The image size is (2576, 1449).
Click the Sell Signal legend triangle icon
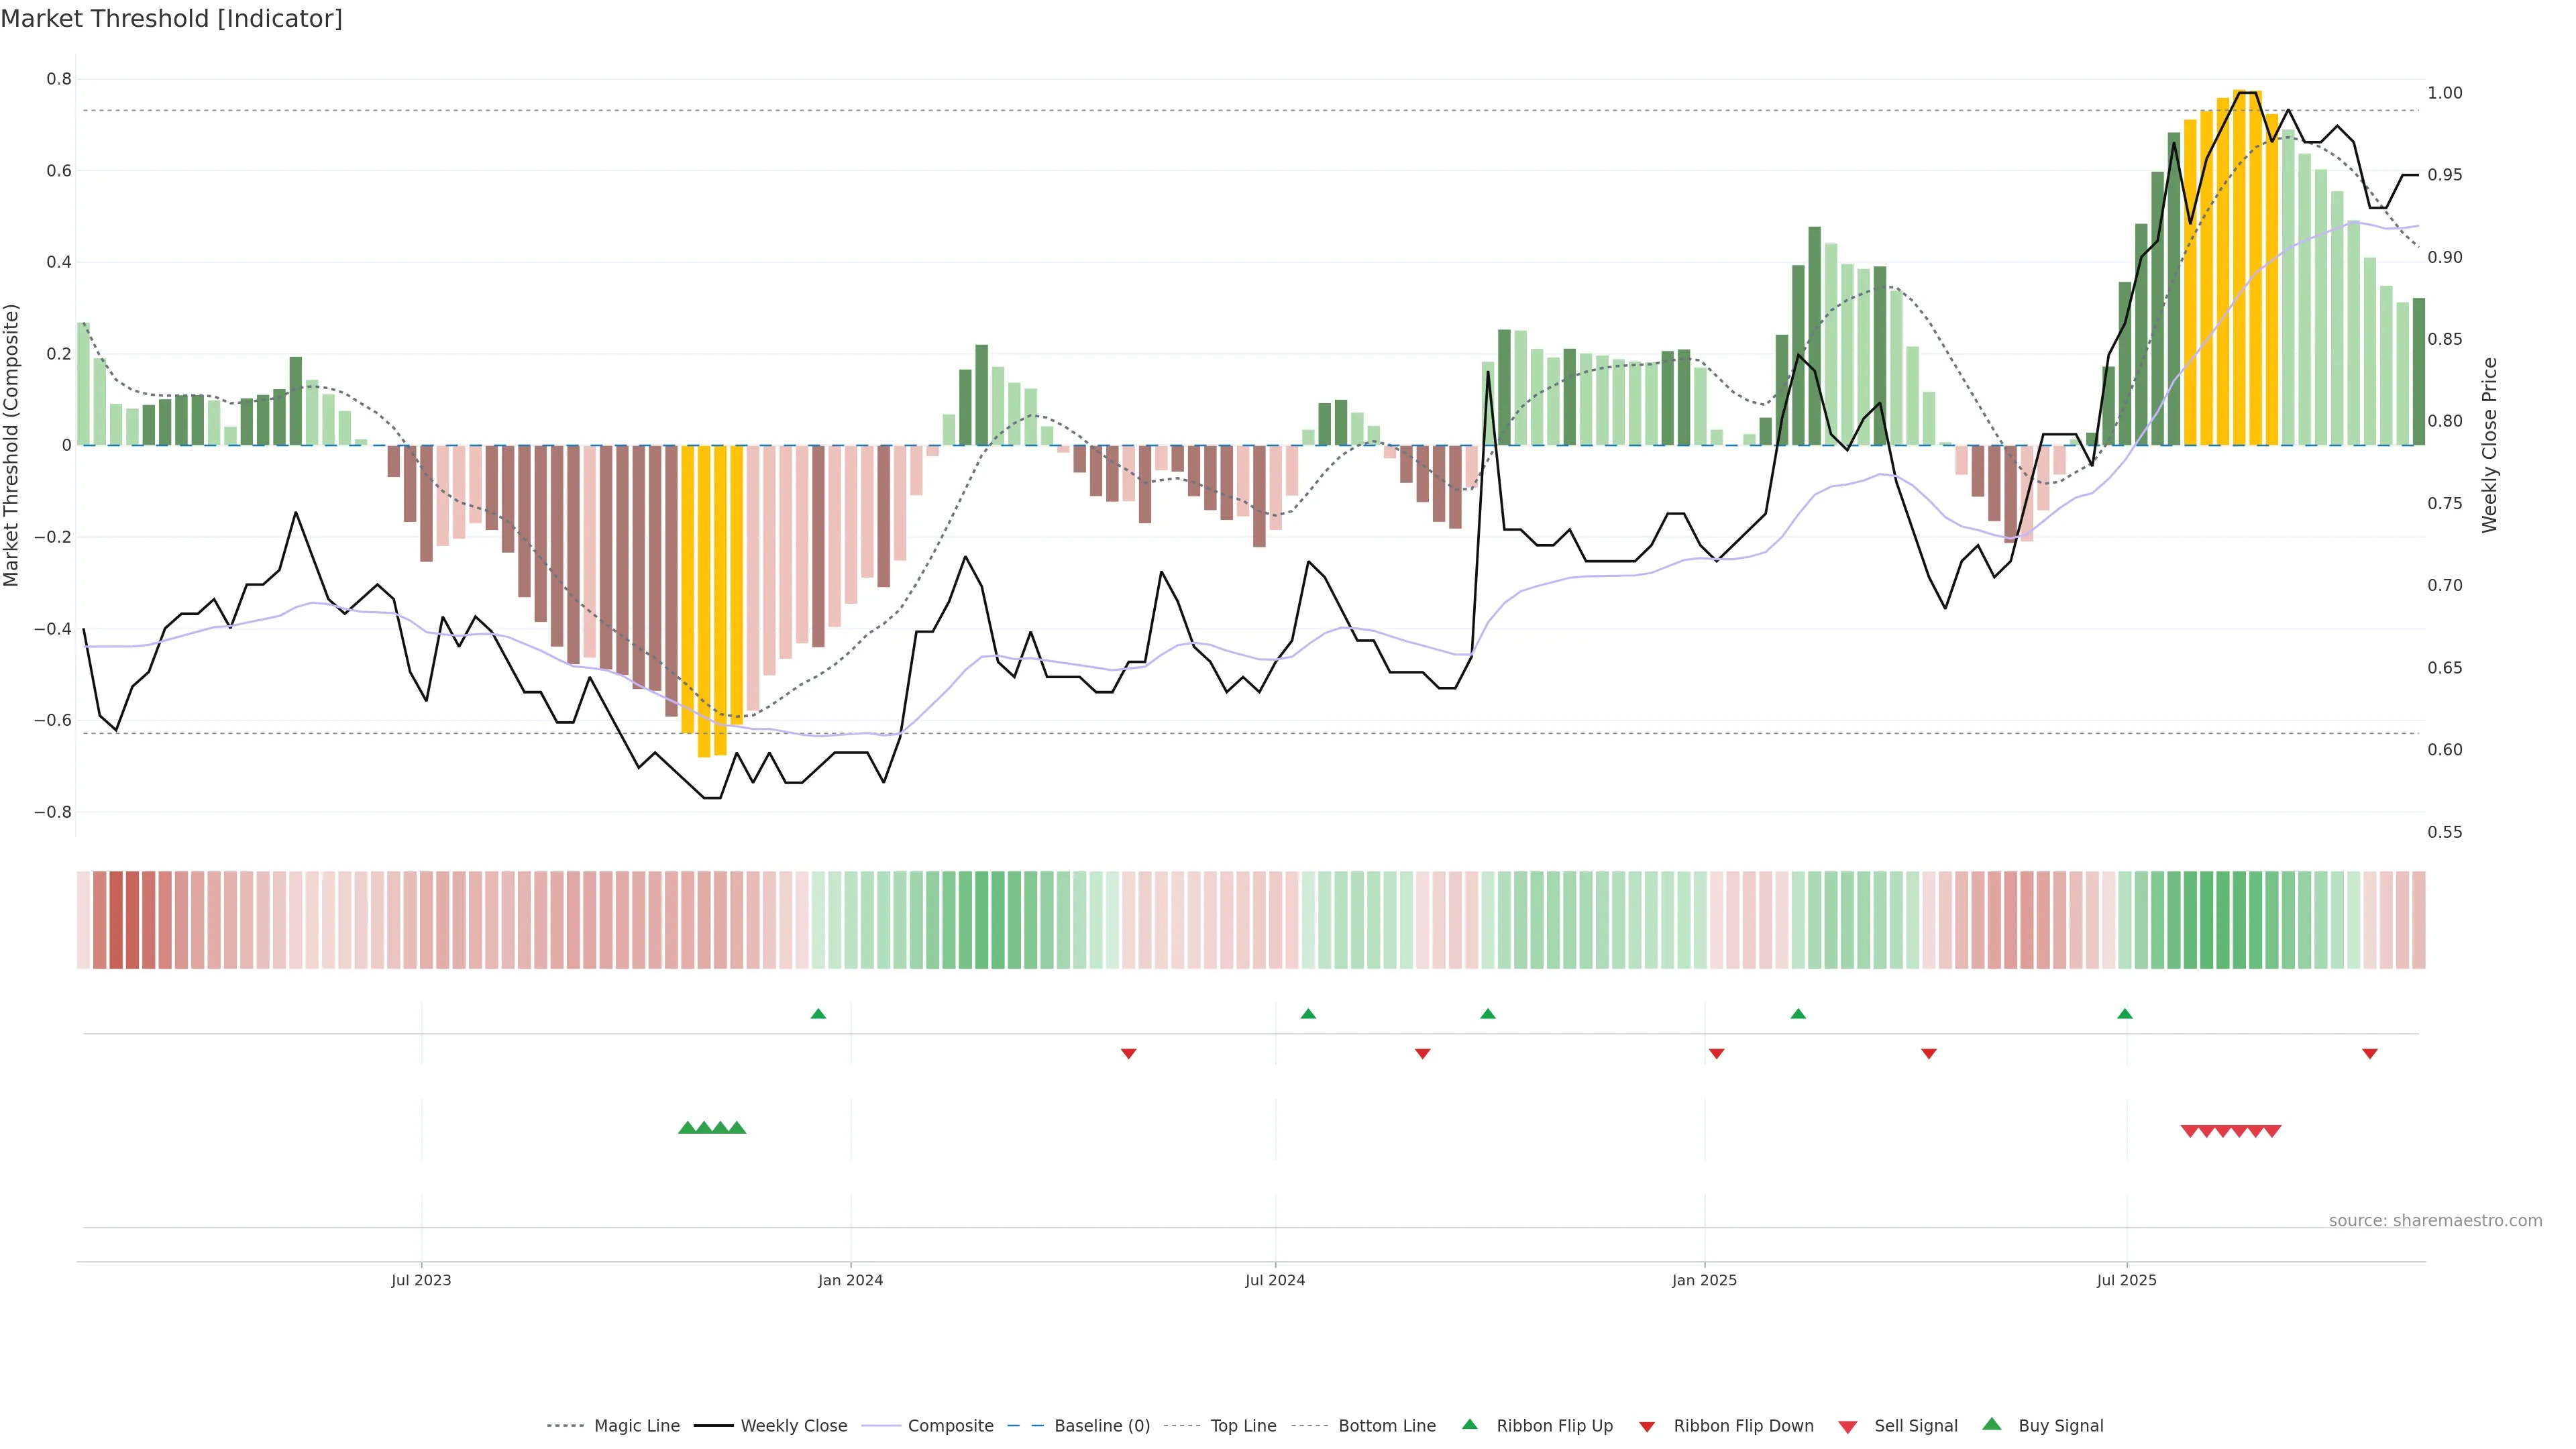click(x=1847, y=1426)
